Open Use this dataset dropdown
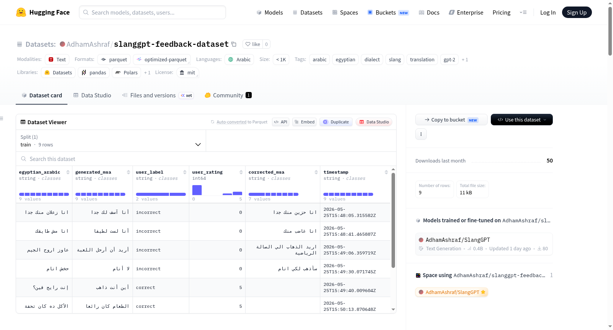The image size is (613, 330). pos(521,120)
